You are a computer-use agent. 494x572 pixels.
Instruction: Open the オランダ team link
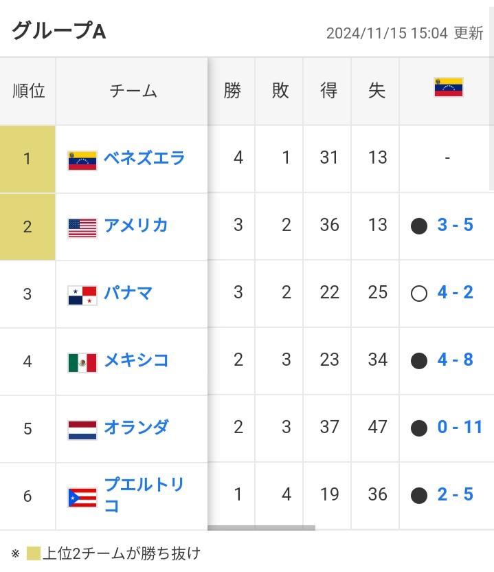click(x=136, y=428)
